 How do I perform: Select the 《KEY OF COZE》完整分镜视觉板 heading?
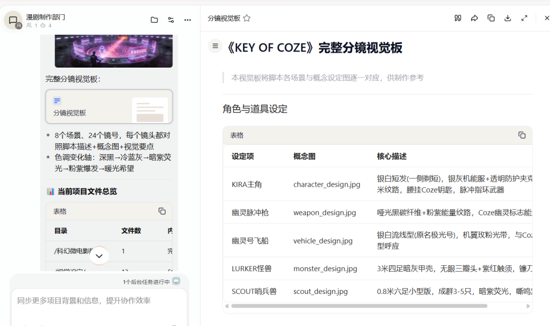(315, 48)
